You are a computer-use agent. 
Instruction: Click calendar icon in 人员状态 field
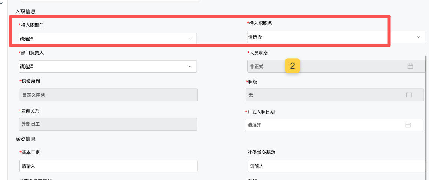[x=410, y=66]
